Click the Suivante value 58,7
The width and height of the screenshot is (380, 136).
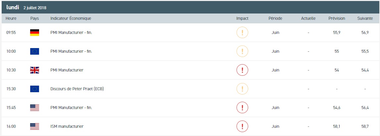pyautogui.click(x=365, y=126)
